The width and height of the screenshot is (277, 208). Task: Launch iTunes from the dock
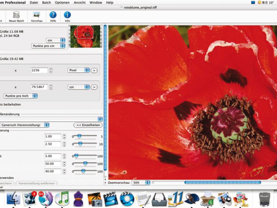click(62, 198)
